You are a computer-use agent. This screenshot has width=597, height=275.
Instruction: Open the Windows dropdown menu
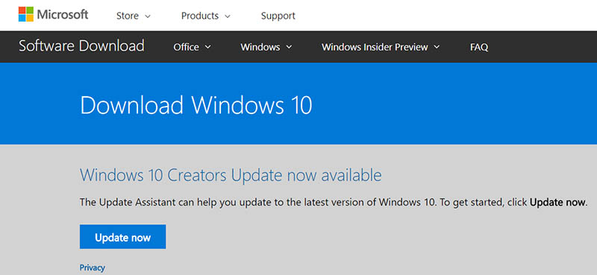click(266, 47)
